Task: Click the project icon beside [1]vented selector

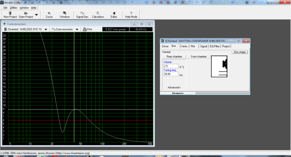Action: point(5,29)
